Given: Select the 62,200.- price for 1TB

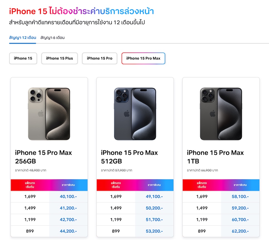Looking at the screenshot, I should coord(240,231).
